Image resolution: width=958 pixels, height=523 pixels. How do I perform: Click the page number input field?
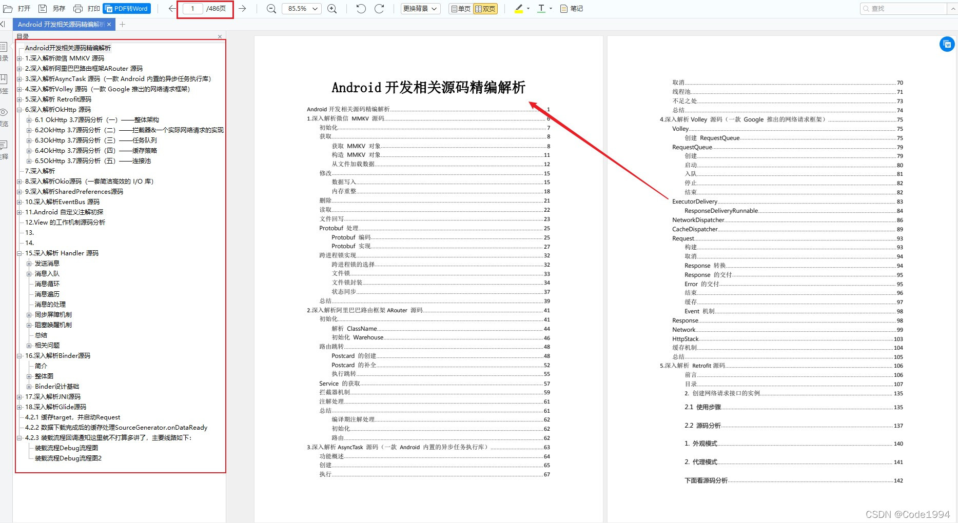click(192, 9)
